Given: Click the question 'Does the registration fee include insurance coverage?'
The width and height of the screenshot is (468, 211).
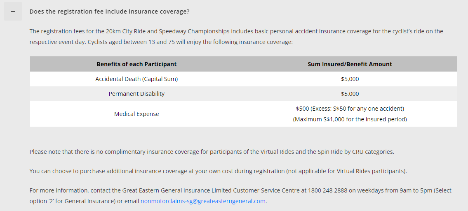Looking at the screenshot, I should (110, 12).
